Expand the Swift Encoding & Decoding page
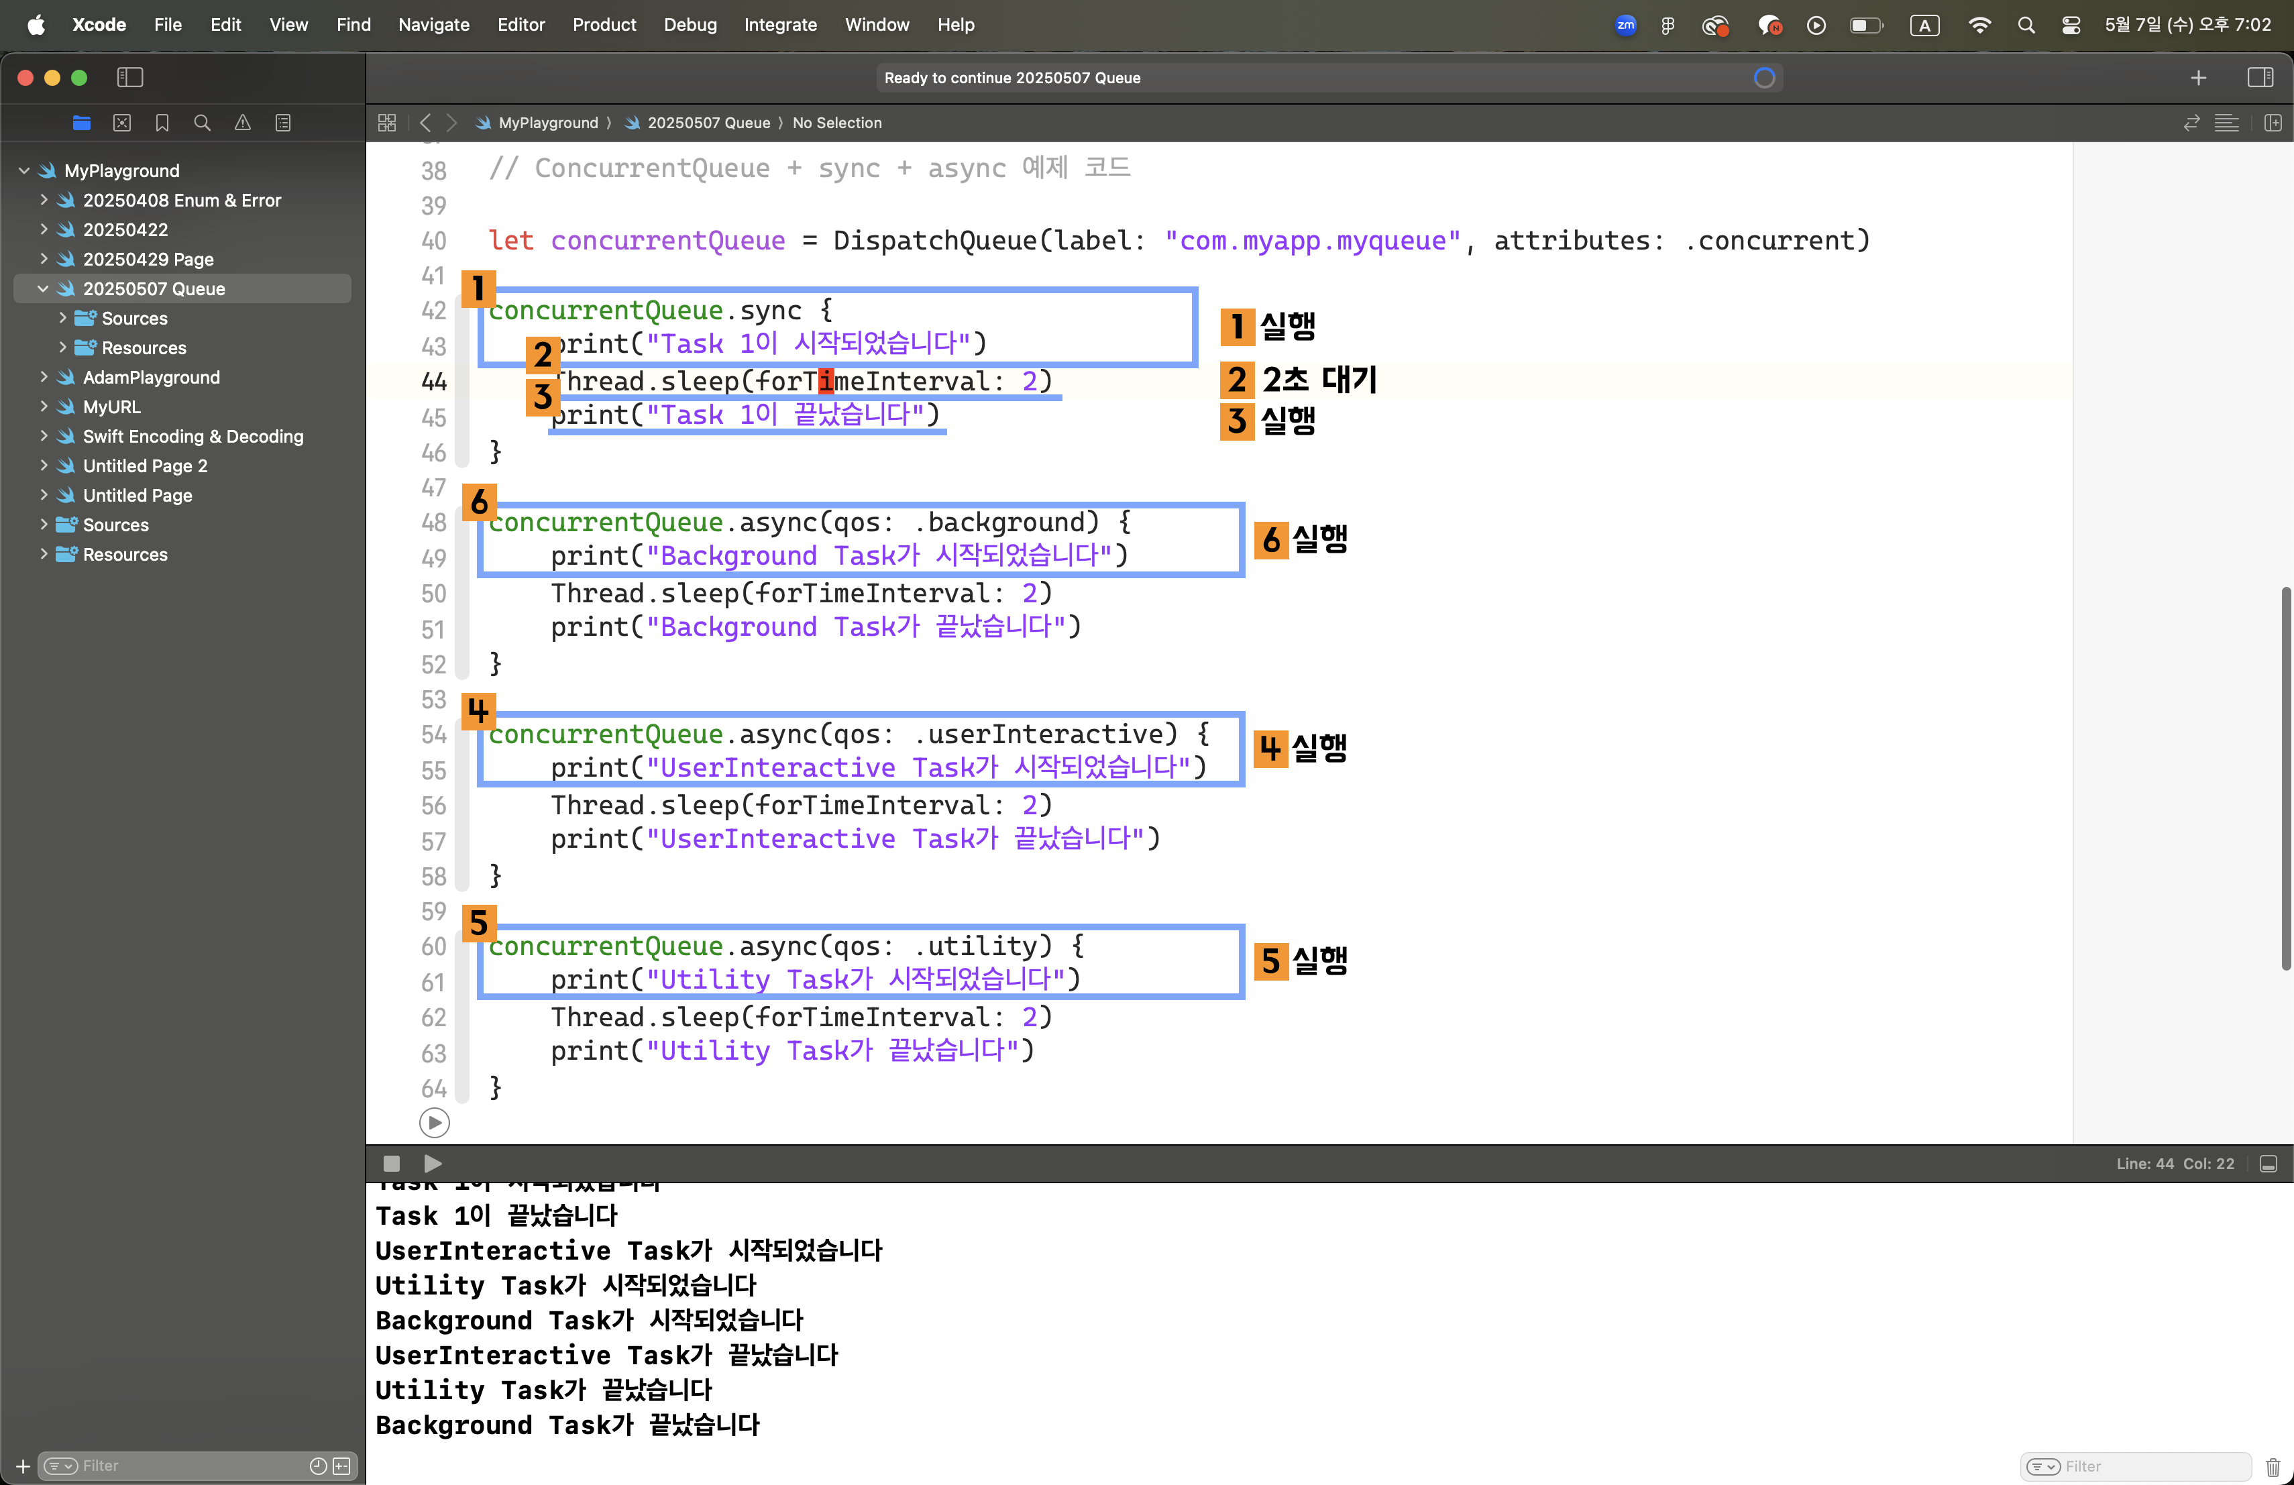2294x1485 pixels. click(44, 435)
